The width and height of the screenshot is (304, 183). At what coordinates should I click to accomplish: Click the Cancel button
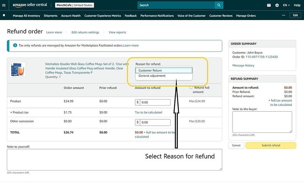(x=236, y=145)
